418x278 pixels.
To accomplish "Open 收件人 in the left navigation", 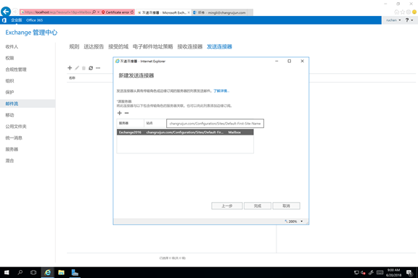I will click(12, 47).
